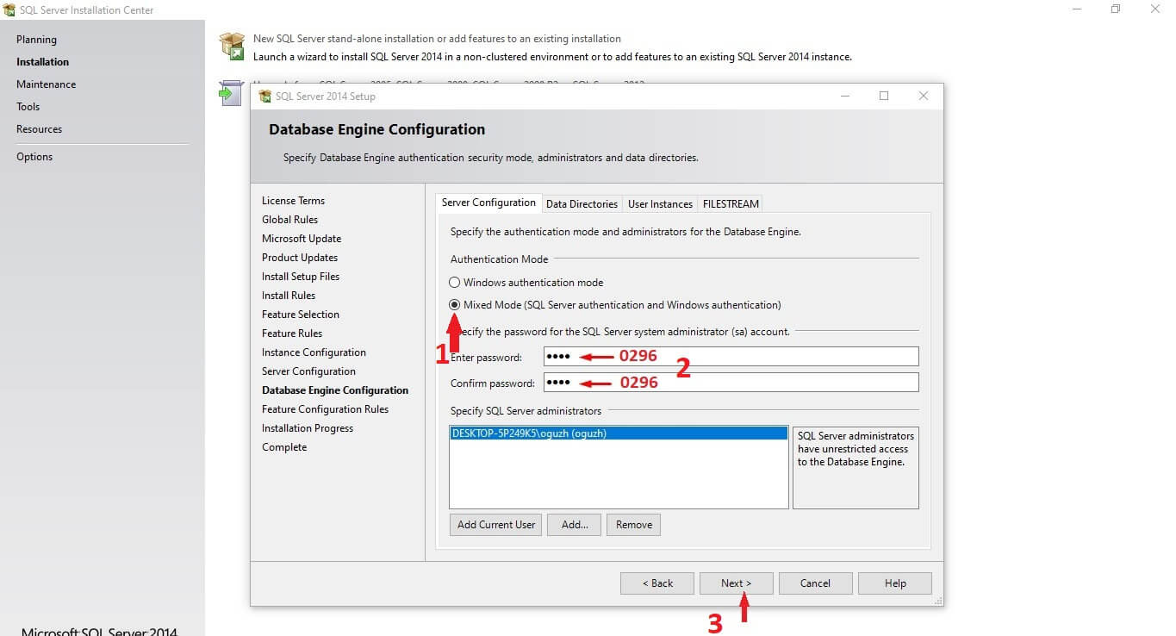Open the Server Configuration tab
The image size is (1176, 636).
pos(488,203)
